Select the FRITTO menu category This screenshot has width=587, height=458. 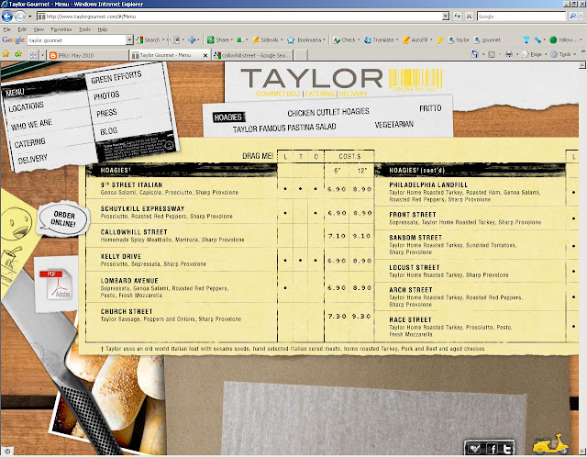pyautogui.click(x=430, y=108)
